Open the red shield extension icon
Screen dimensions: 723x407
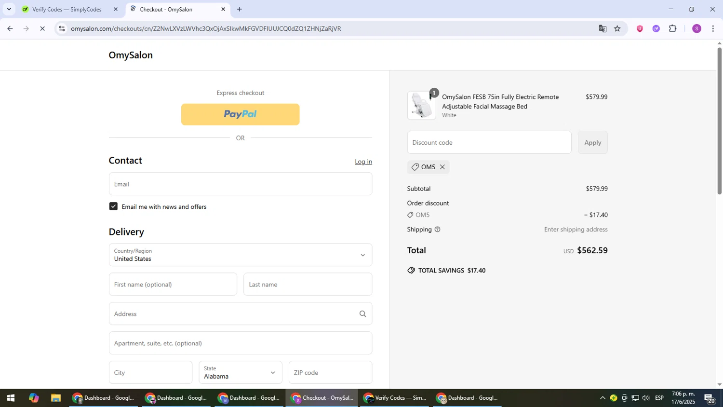640,29
